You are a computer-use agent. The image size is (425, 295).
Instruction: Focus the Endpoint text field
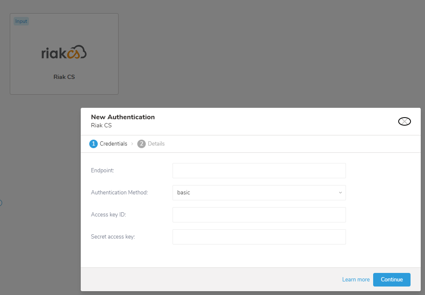(x=259, y=171)
